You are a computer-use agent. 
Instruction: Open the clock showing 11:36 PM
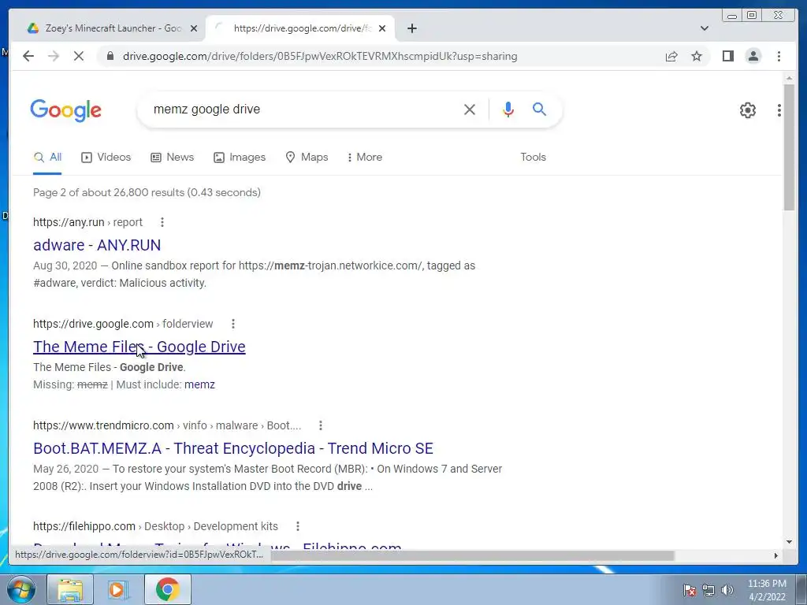click(766, 590)
